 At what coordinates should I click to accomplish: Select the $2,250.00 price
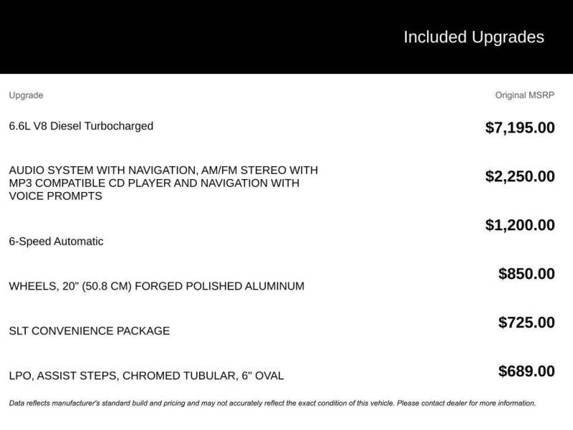point(520,176)
